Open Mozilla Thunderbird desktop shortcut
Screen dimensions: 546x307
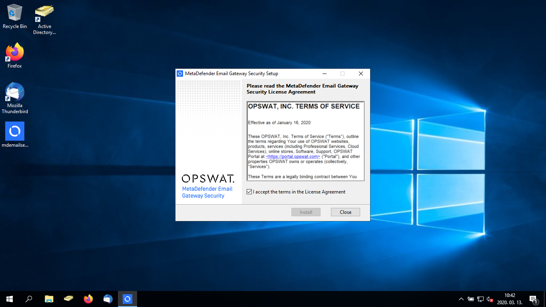coord(15,93)
